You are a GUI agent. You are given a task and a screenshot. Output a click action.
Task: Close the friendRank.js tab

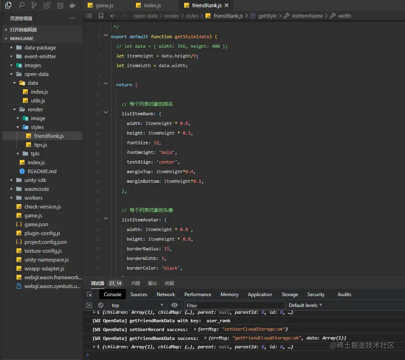tap(227, 6)
